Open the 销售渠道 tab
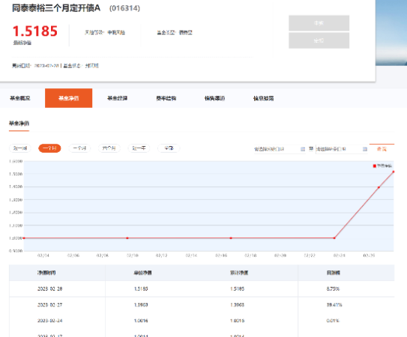This screenshot has height=337, width=407. pyautogui.click(x=214, y=98)
